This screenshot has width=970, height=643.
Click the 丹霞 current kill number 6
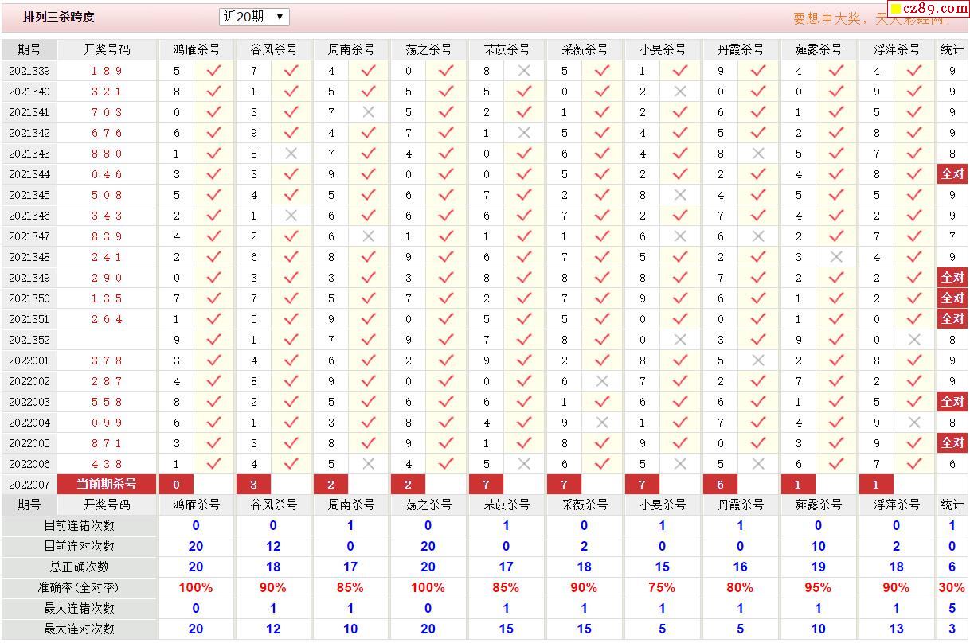point(720,484)
